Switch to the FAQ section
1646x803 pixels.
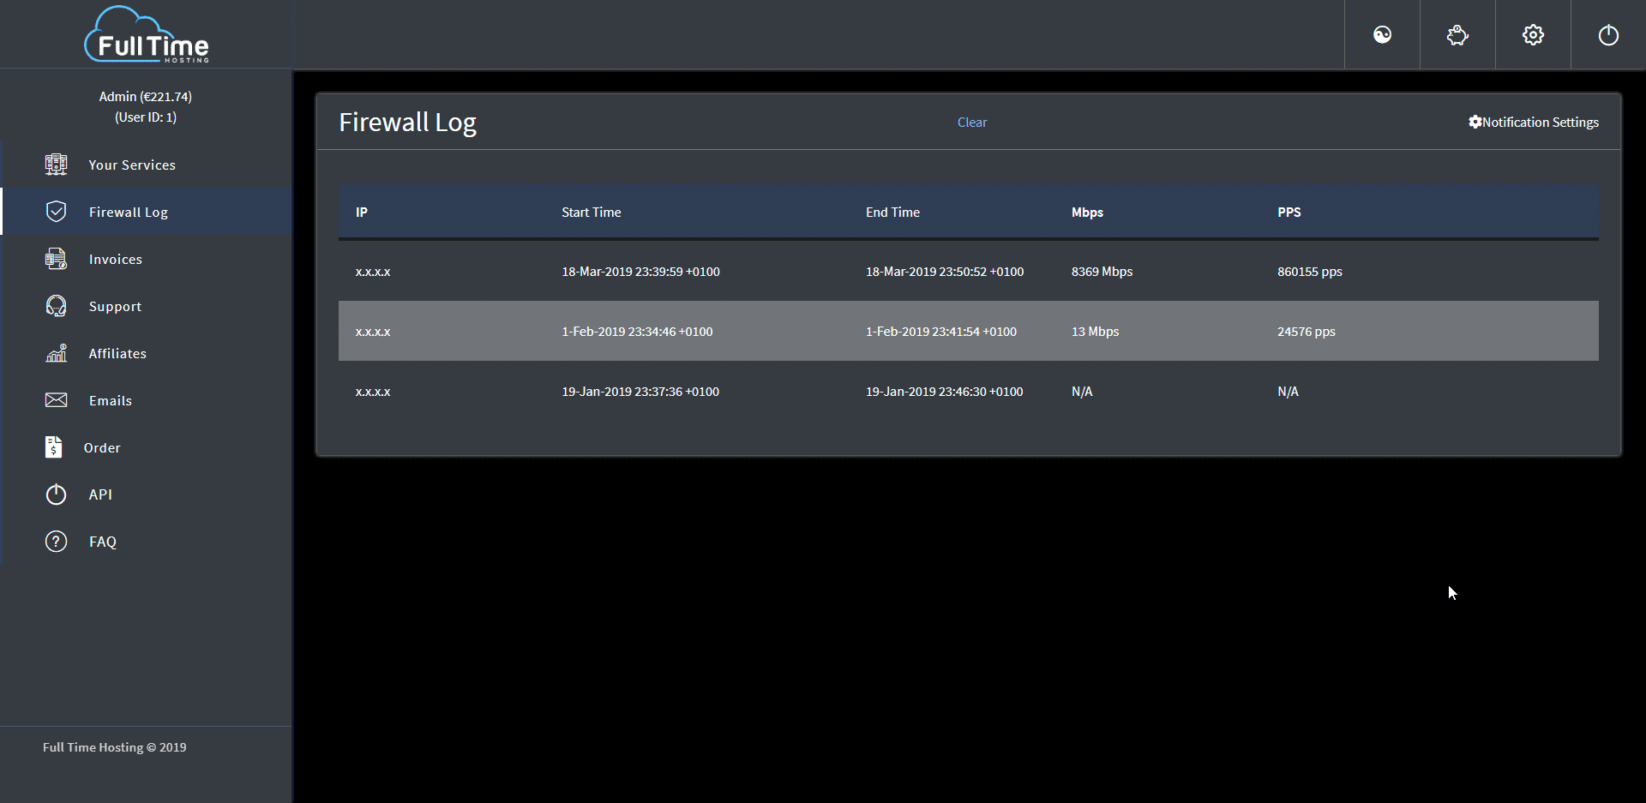coord(56,541)
